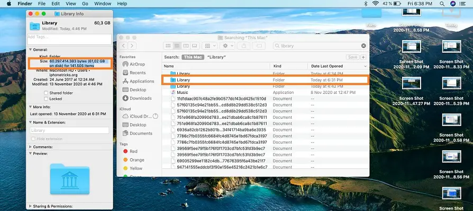
Task: Clear the search field with the X icon
Action: pyautogui.click(x=362, y=46)
